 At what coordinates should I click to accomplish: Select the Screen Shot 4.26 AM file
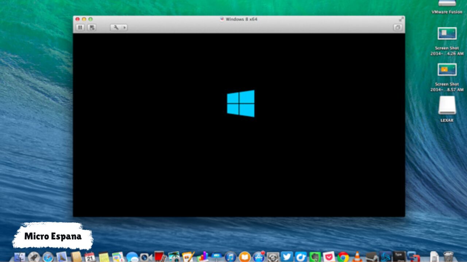coord(447,34)
